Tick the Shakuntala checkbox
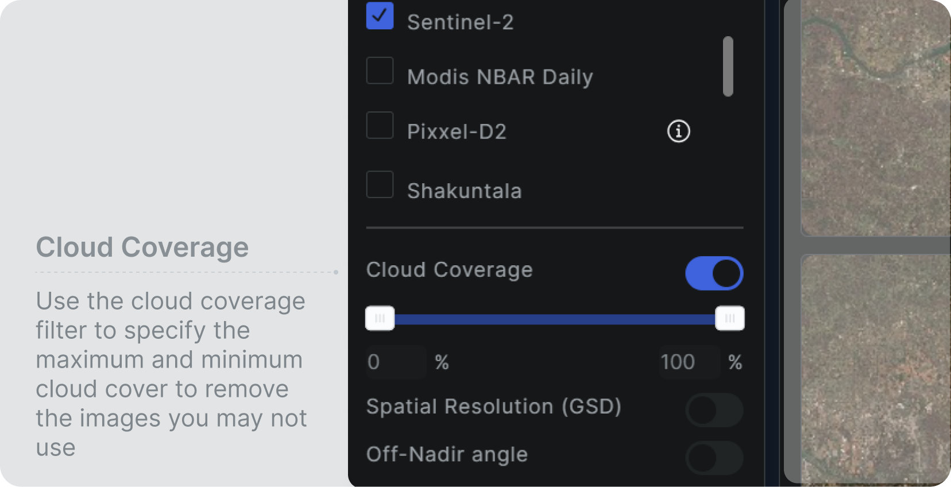 coord(380,184)
